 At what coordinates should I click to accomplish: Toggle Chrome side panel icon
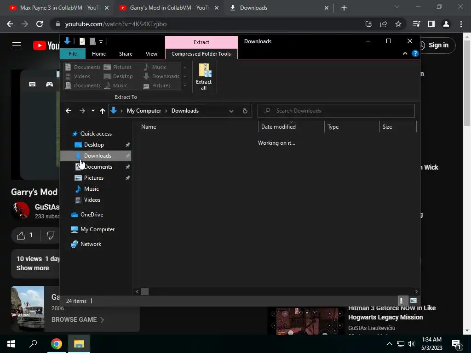pos(431,24)
